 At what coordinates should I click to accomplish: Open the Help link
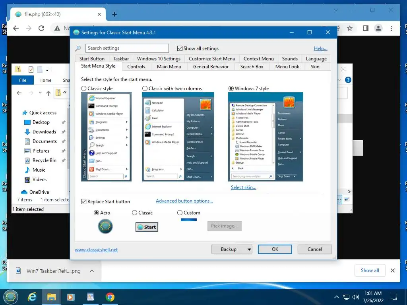pyautogui.click(x=321, y=48)
